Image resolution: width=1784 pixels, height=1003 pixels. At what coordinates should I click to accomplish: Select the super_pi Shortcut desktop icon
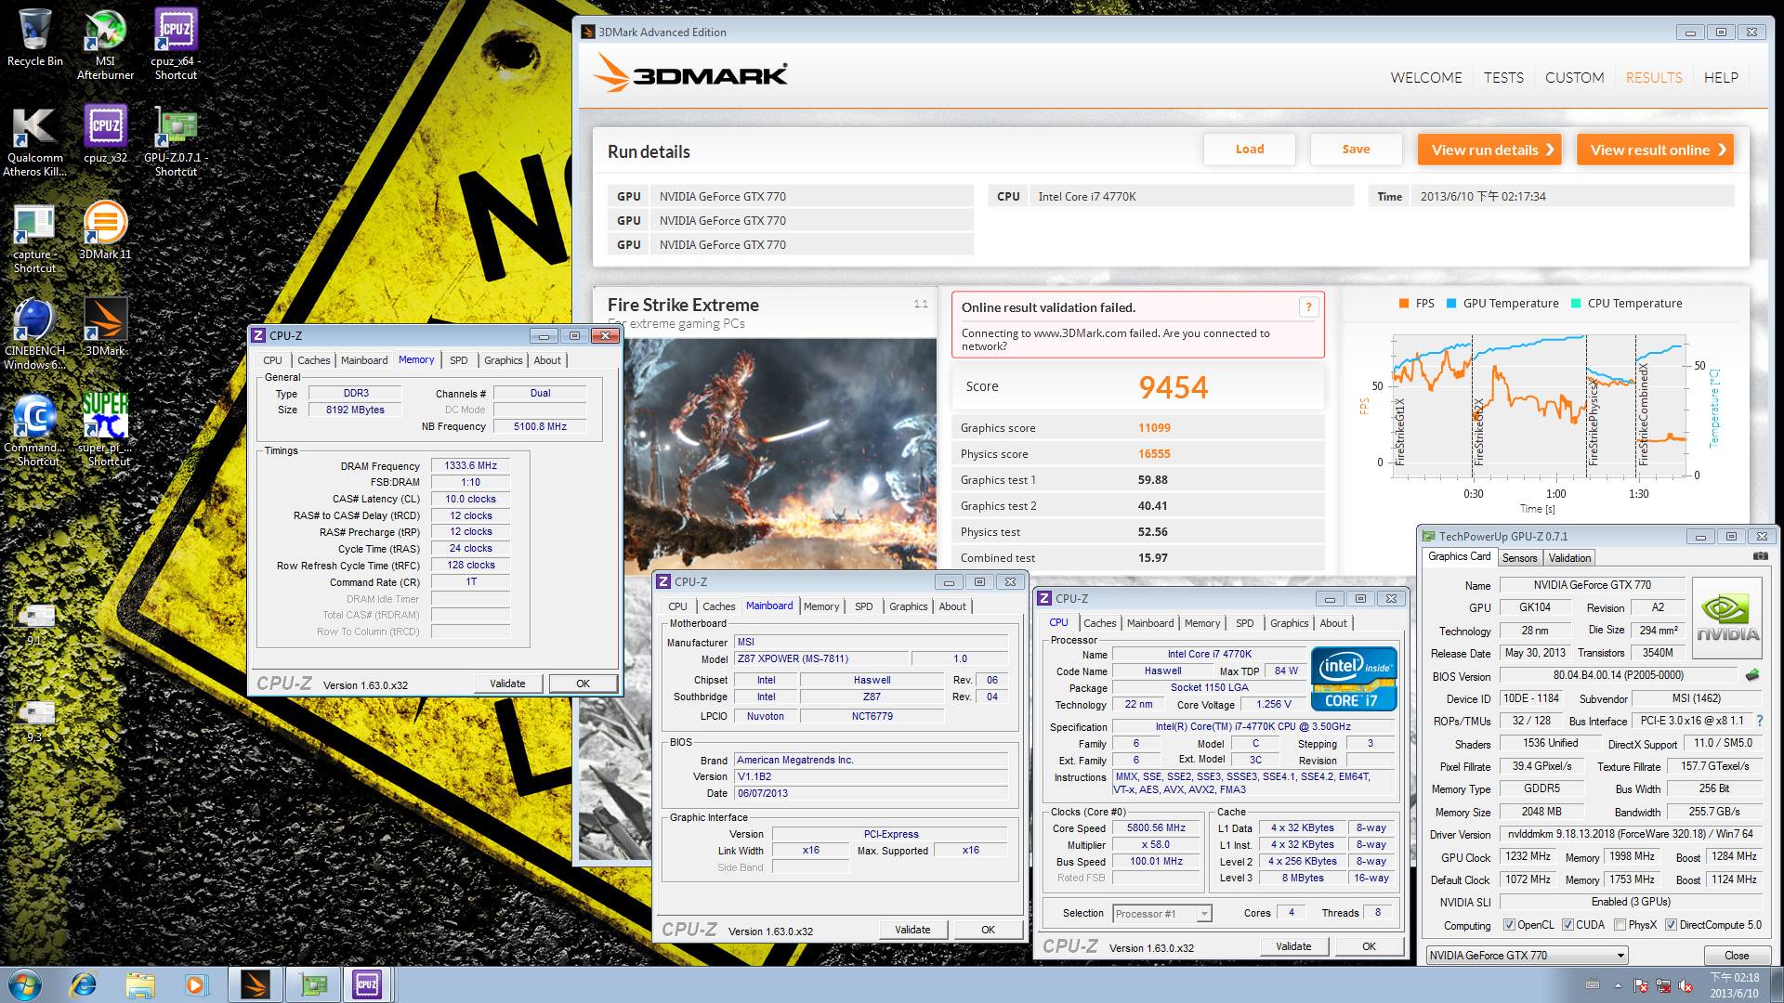click(105, 431)
